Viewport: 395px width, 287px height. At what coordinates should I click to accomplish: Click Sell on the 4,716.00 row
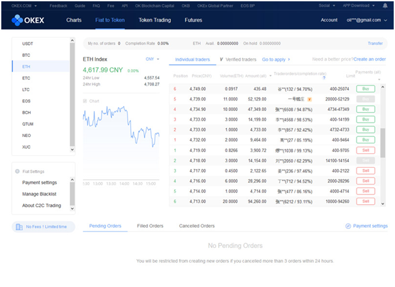pos(366,181)
